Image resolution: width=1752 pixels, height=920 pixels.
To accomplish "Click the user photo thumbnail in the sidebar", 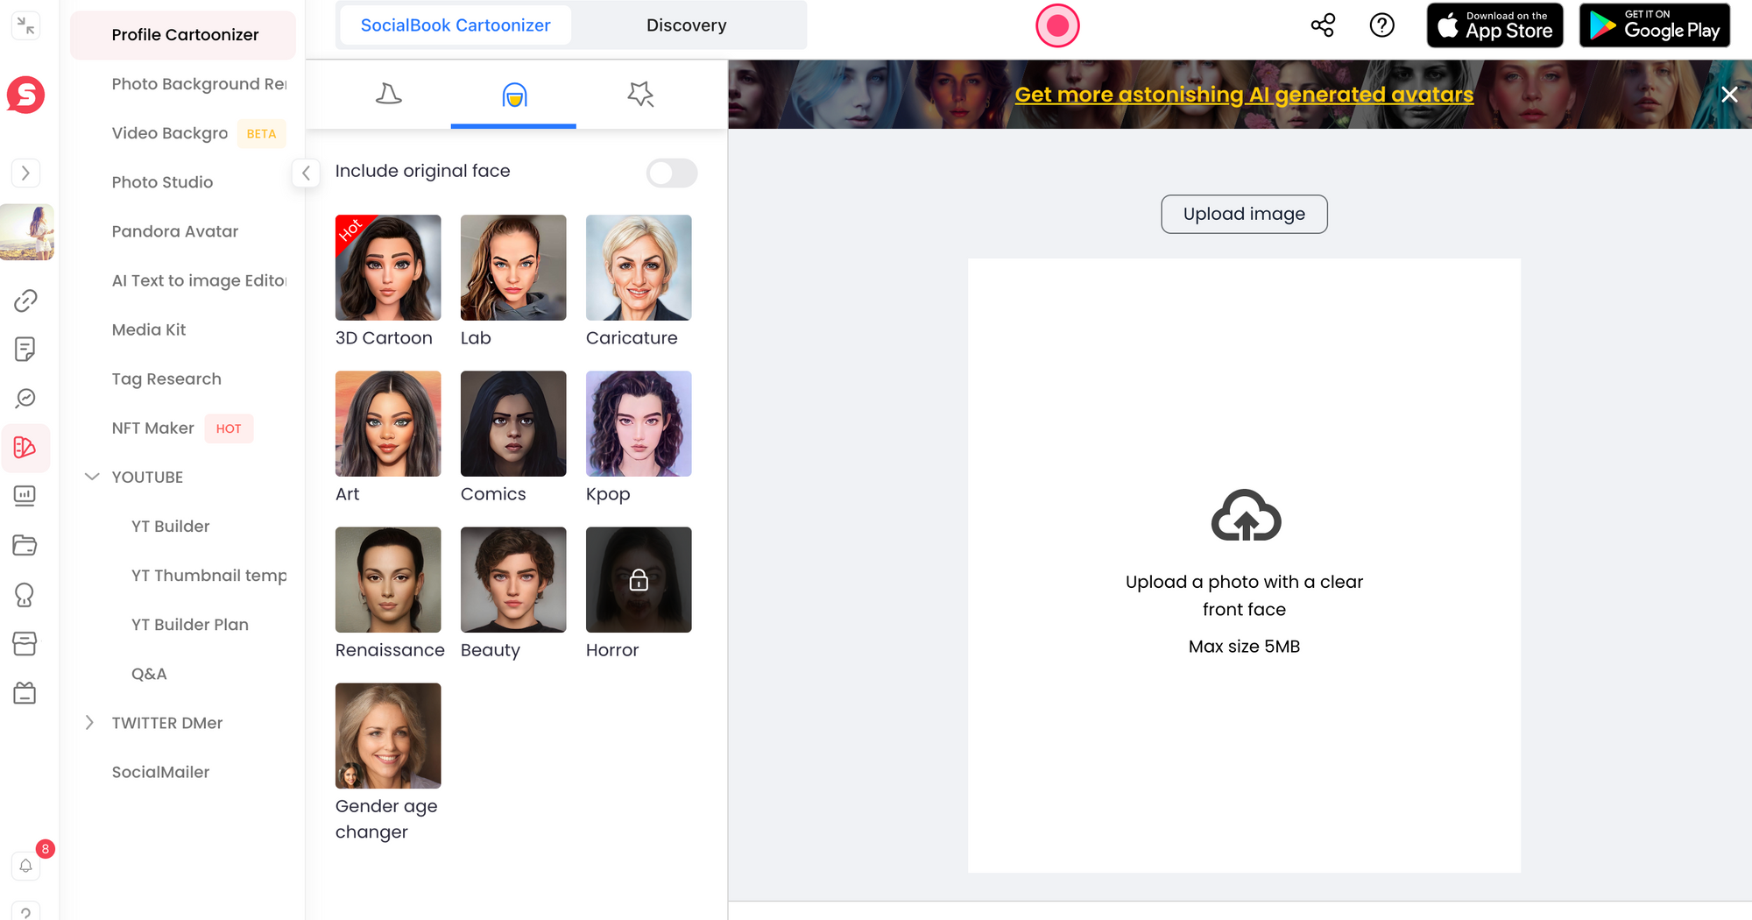I will click(x=27, y=232).
